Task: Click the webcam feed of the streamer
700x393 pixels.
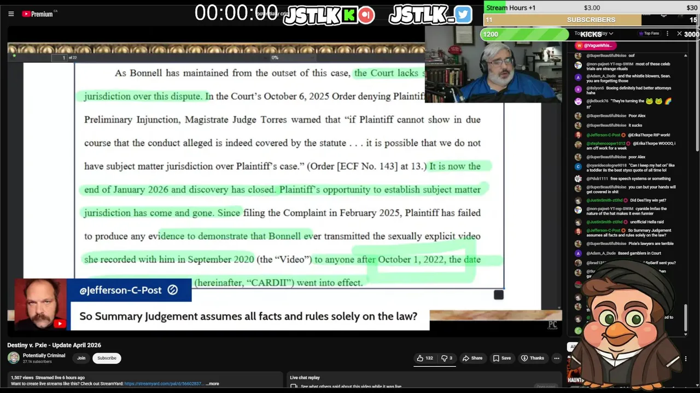Action: (x=493, y=64)
